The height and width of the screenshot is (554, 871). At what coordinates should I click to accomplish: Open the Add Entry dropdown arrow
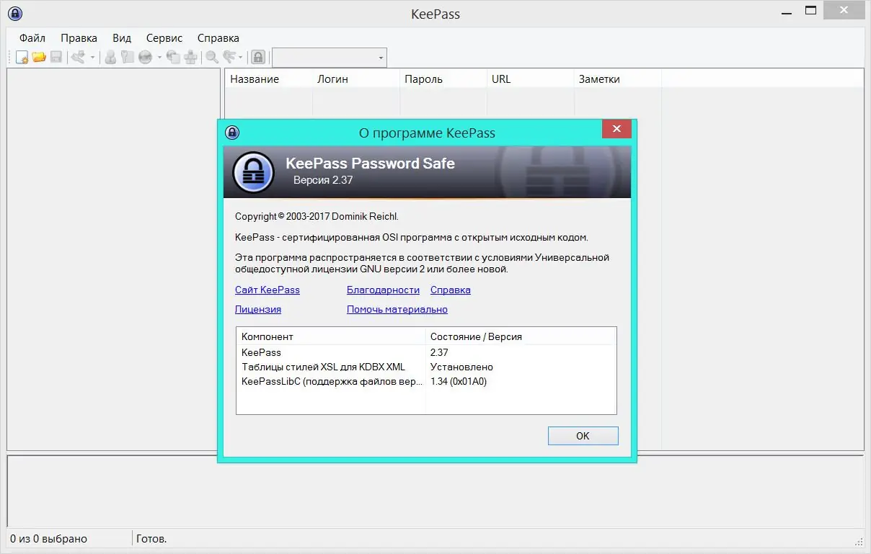point(92,57)
